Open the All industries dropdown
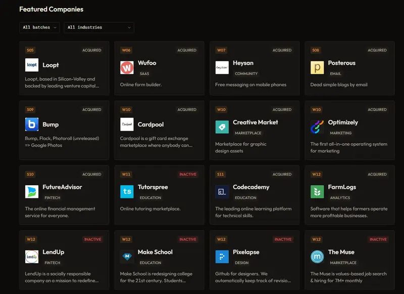404x294 pixels. click(x=99, y=27)
